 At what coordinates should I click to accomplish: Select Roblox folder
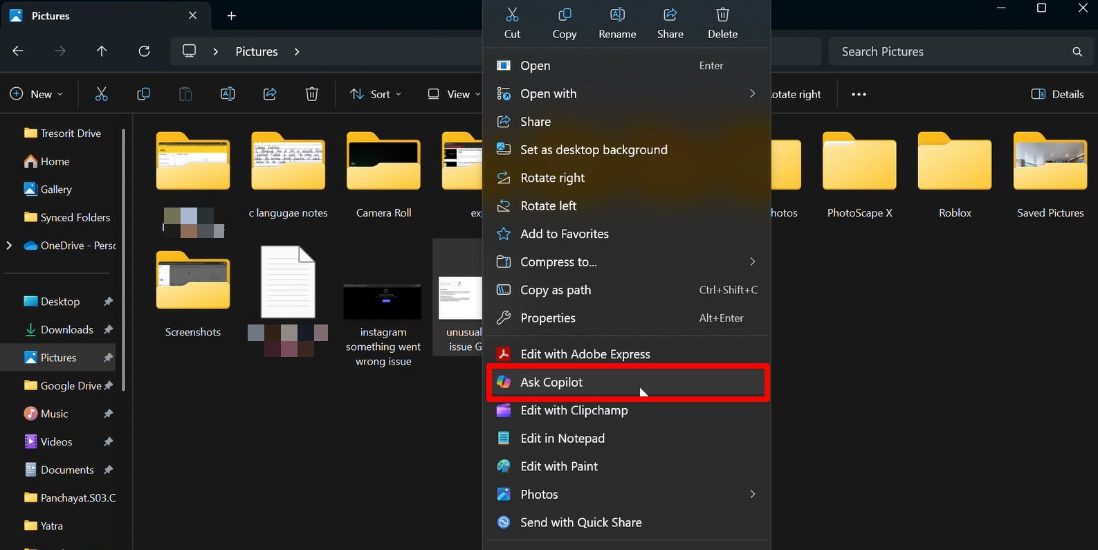tap(955, 176)
